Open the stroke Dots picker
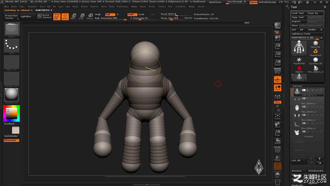The height and width of the screenshot is (186, 330). (x=12, y=46)
